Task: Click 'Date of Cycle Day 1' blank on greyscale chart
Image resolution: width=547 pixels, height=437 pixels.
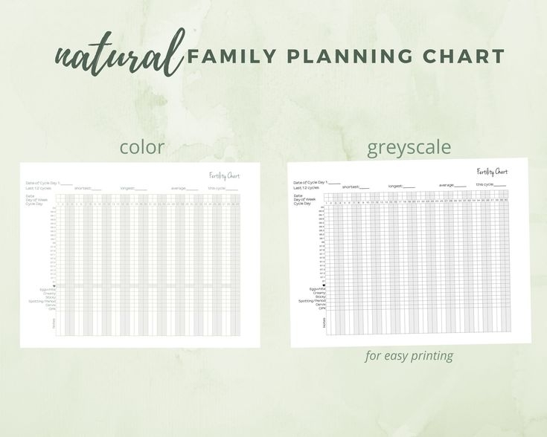Action: click(x=333, y=182)
